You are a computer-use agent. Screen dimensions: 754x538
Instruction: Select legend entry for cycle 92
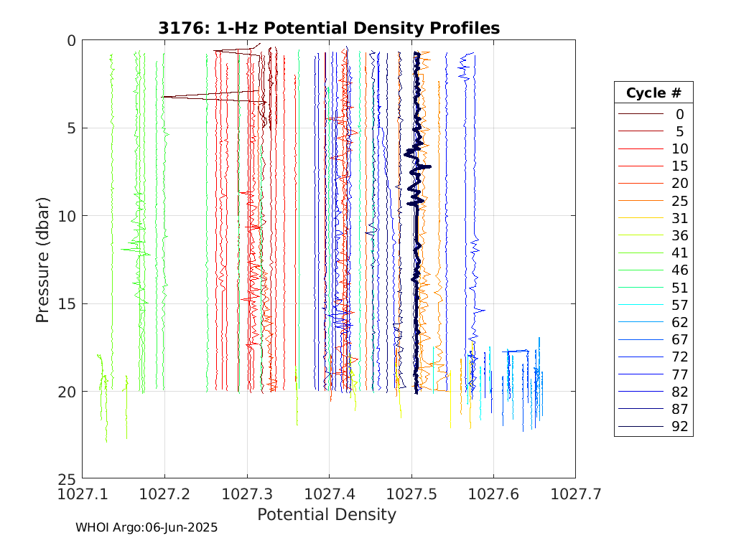[653, 426]
